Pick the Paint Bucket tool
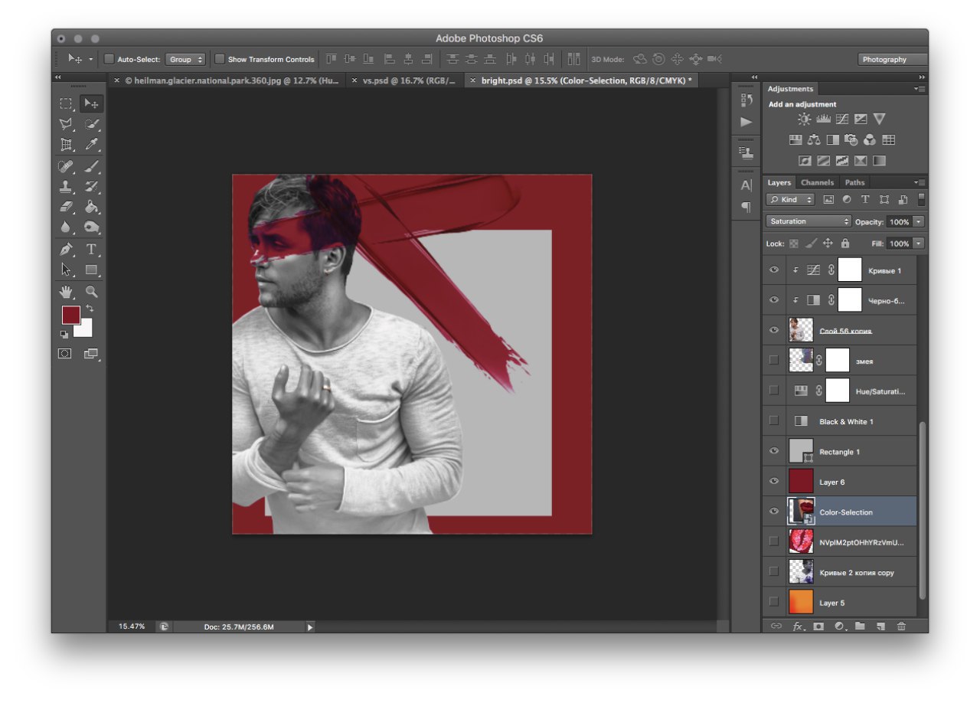Viewport: 980px width, 703px height. [x=91, y=207]
